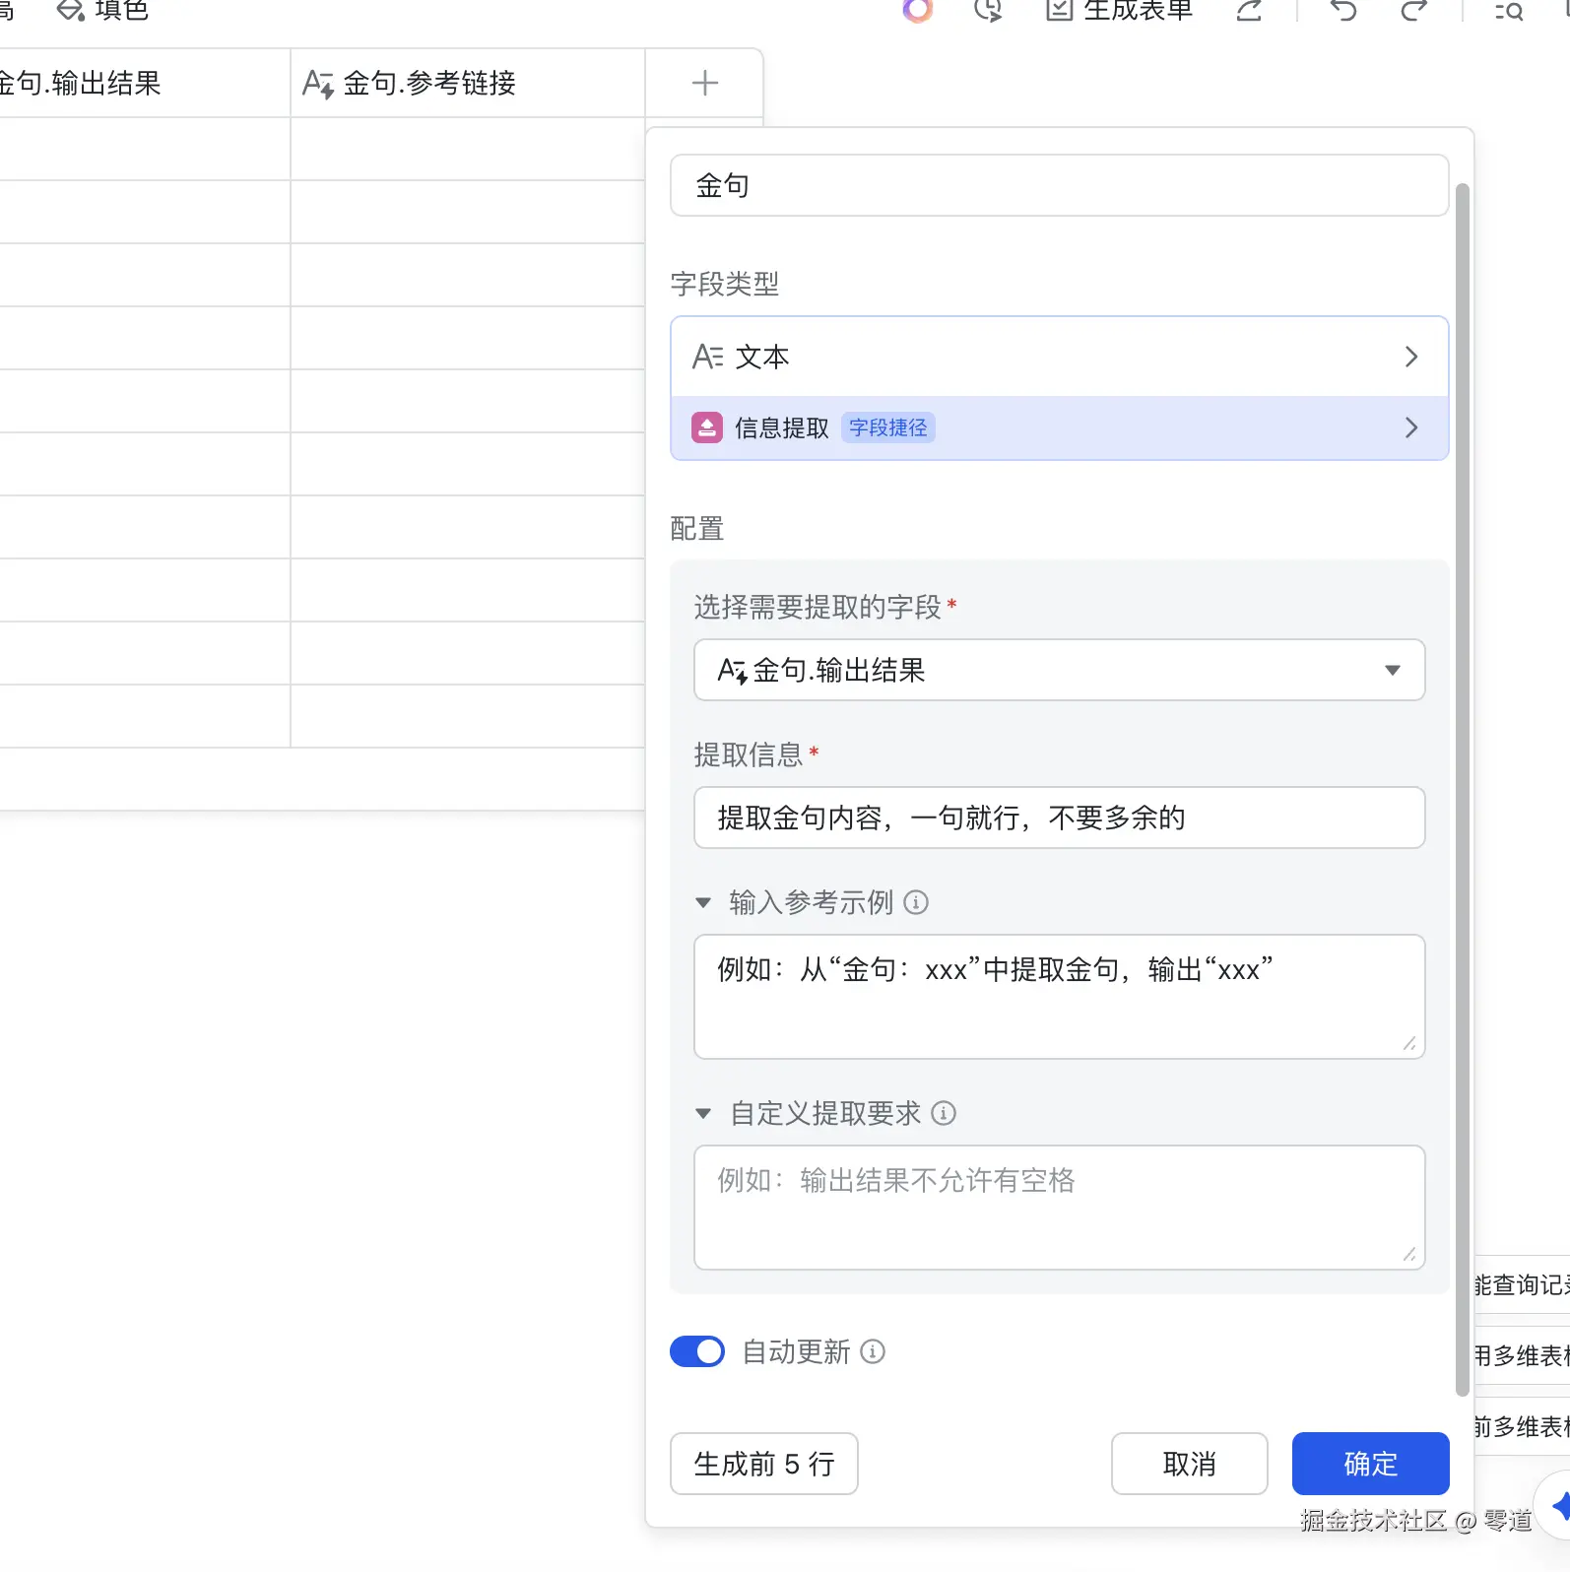1570x1572 pixels.
Task: Click the dropdown caret in the field selector
Action: [1392, 671]
